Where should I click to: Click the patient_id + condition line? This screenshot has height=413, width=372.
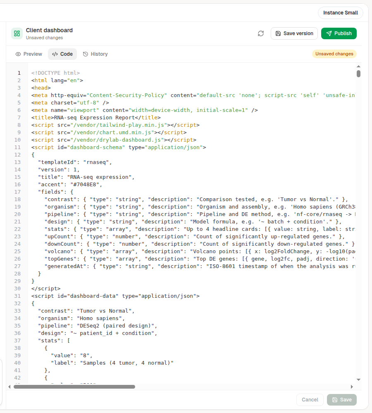[97, 333]
